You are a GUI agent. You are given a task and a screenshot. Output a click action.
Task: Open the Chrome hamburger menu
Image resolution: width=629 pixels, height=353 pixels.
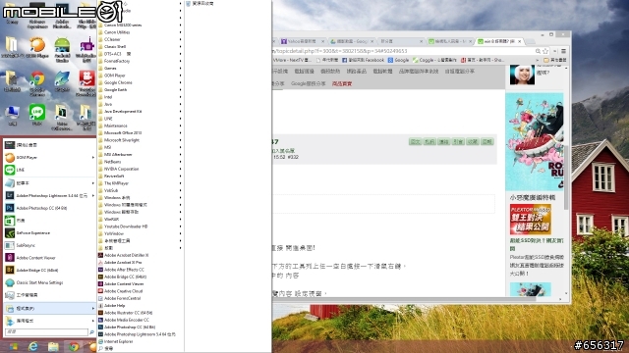click(x=563, y=51)
